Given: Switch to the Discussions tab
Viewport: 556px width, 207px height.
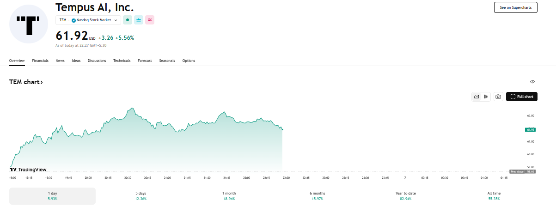Looking at the screenshot, I should click(97, 61).
